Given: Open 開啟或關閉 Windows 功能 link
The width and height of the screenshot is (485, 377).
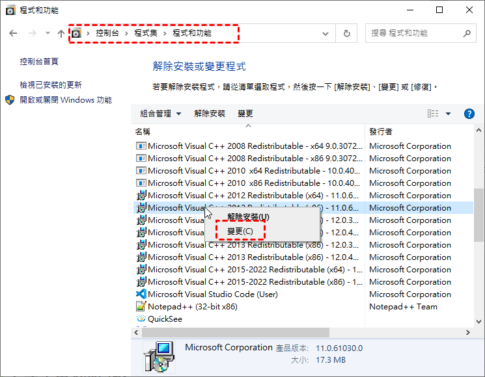Looking at the screenshot, I should coord(66,100).
